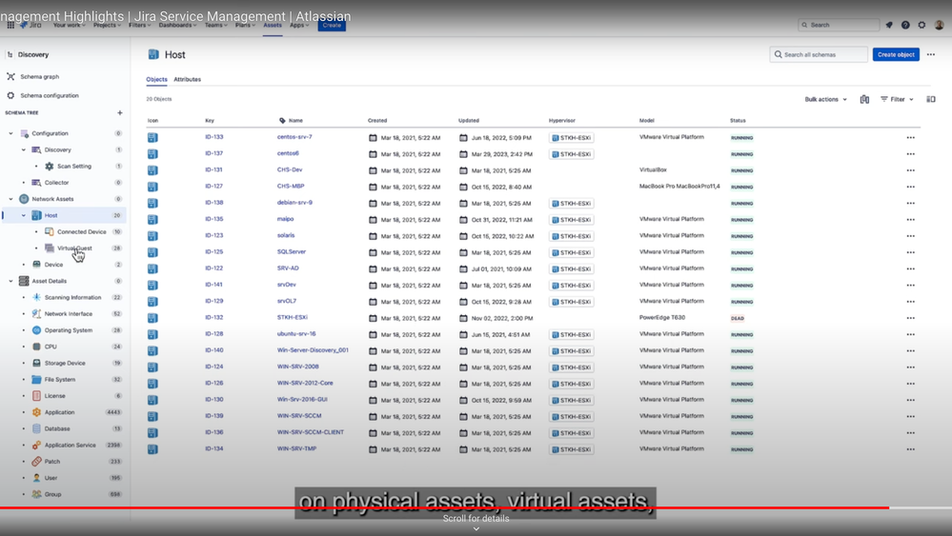Select File System in the schema tree
The width and height of the screenshot is (952, 536).
59,380
